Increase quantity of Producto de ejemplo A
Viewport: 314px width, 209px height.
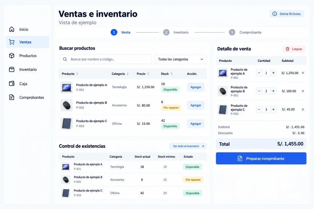tap(273, 73)
